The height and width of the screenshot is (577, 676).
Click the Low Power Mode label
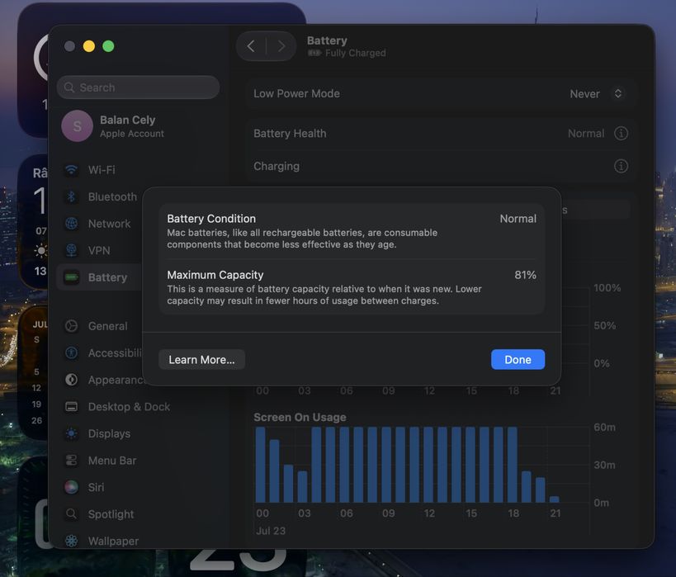tap(296, 93)
